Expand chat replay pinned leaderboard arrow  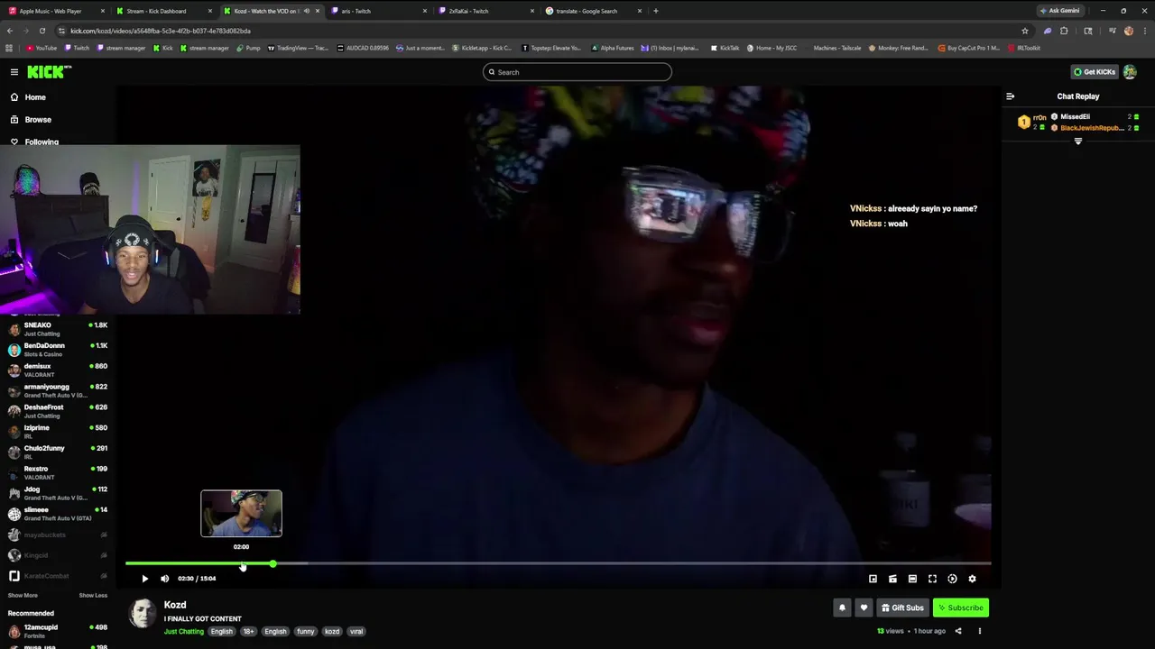pyautogui.click(x=1077, y=142)
